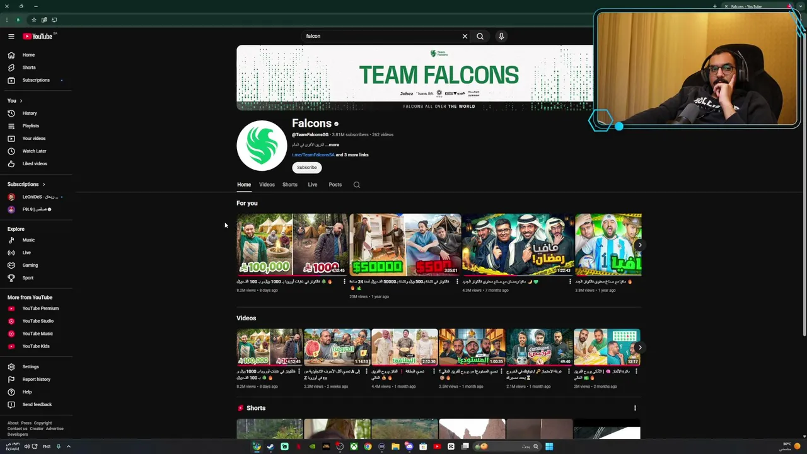
Task: Play Ramadan mafia video thumbnail in For you
Action: coord(518,245)
